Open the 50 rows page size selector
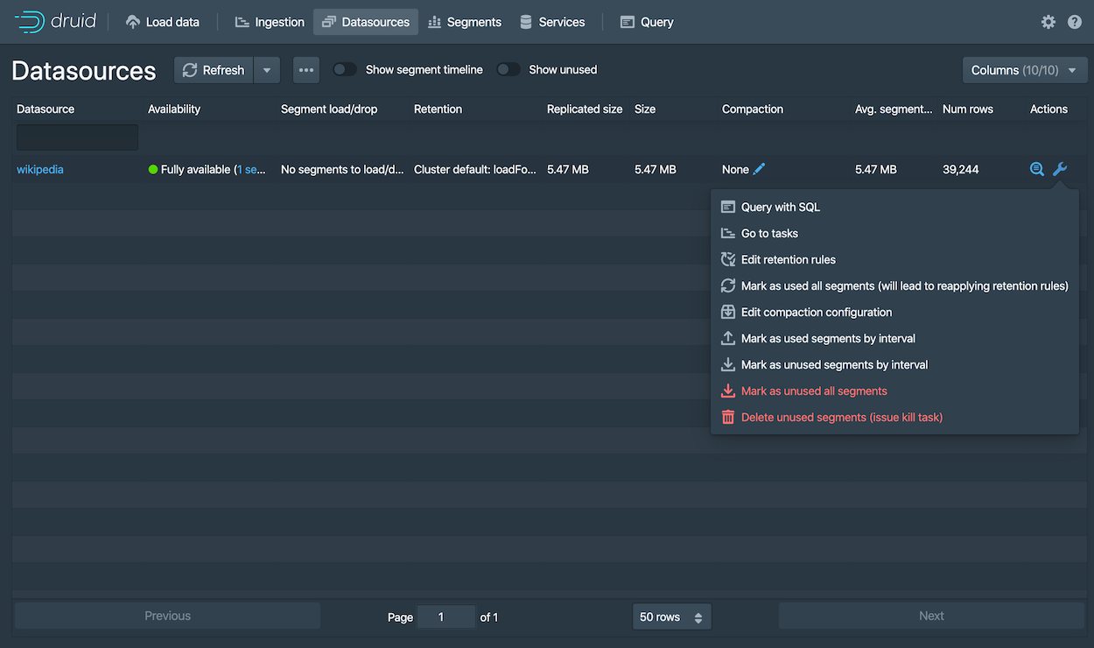1094x648 pixels. click(671, 616)
